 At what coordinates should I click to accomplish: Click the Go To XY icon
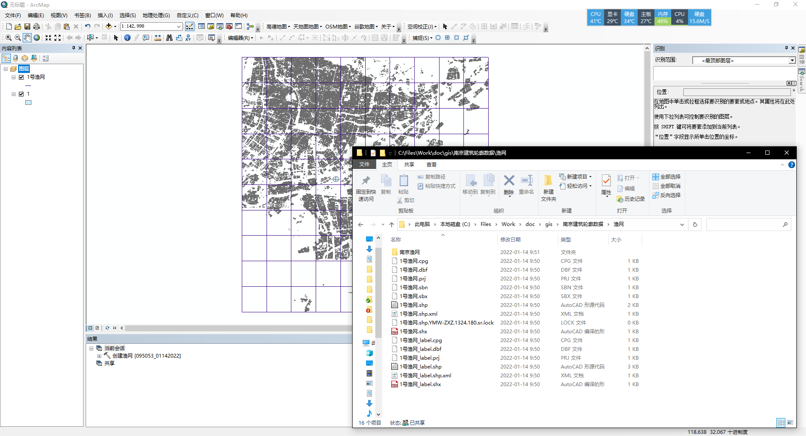click(x=188, y=38)
